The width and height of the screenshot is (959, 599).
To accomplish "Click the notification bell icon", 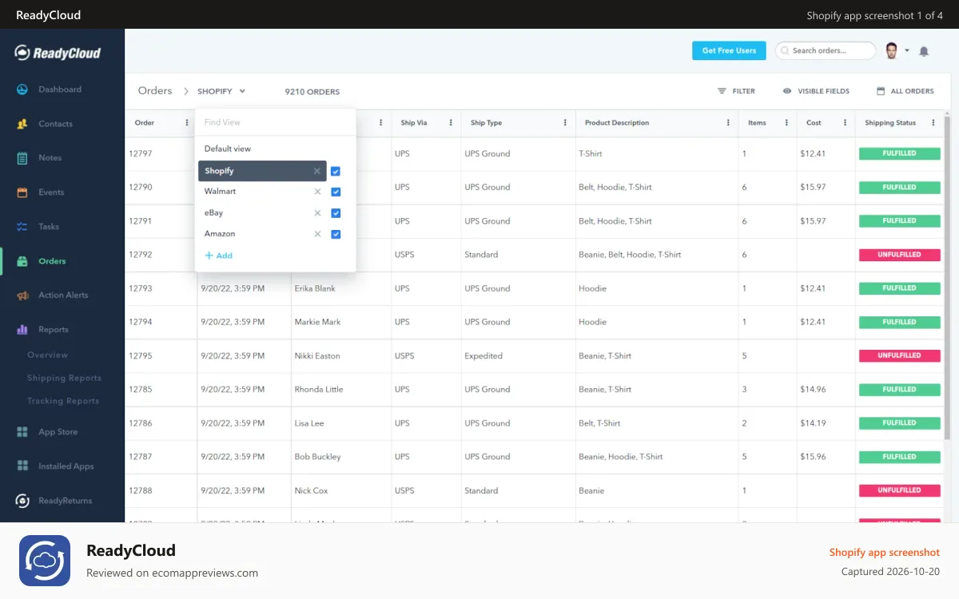I will coord(924,51).
